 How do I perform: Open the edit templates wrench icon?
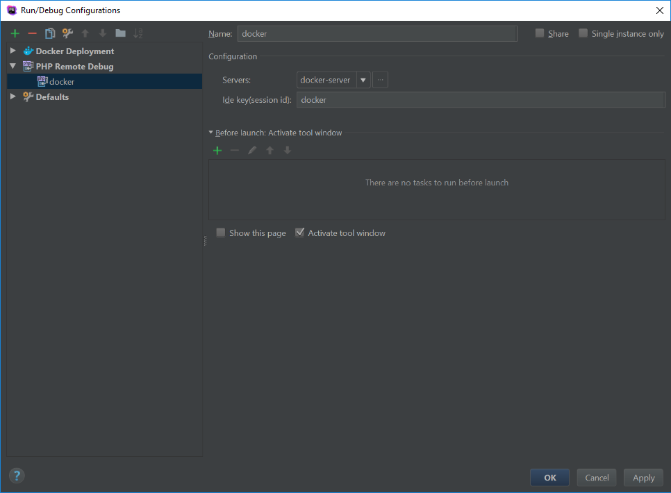pyautogui.click(x=67, y=33)
